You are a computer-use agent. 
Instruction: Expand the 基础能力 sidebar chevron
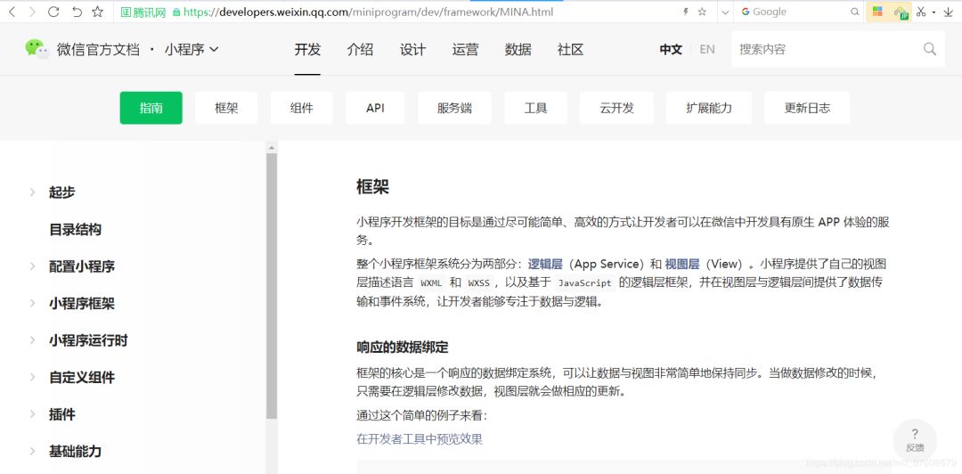[x=33, y=452]
